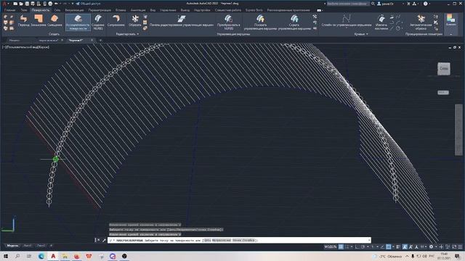Open the Тело ribbon tab

[x=24, y=10]
